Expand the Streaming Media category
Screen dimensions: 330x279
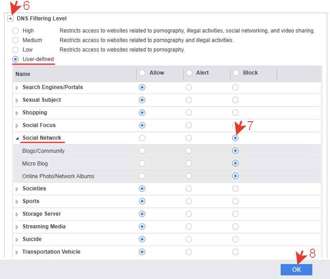click(x=17, y=227)
